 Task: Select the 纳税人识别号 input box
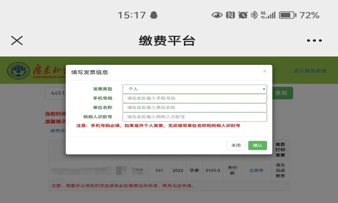[x=194, y=117]
